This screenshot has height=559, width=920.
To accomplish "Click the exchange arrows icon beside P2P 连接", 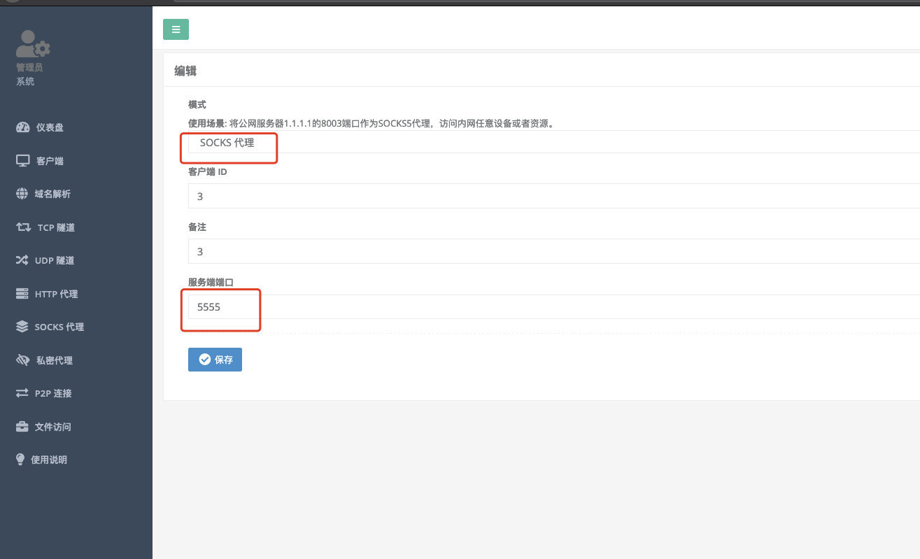I will point(22,393).
